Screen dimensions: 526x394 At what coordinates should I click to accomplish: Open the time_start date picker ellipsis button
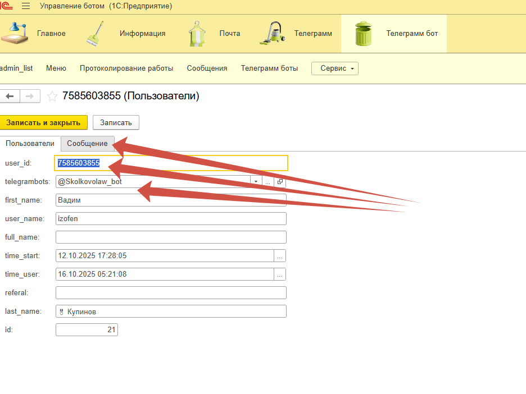(280, 256)
